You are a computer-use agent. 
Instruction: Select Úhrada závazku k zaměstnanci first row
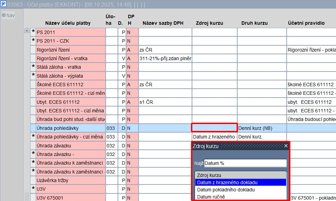tap(71, 163)
